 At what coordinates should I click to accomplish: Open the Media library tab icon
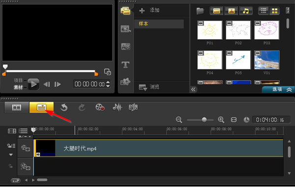click(x=125, y=11)
